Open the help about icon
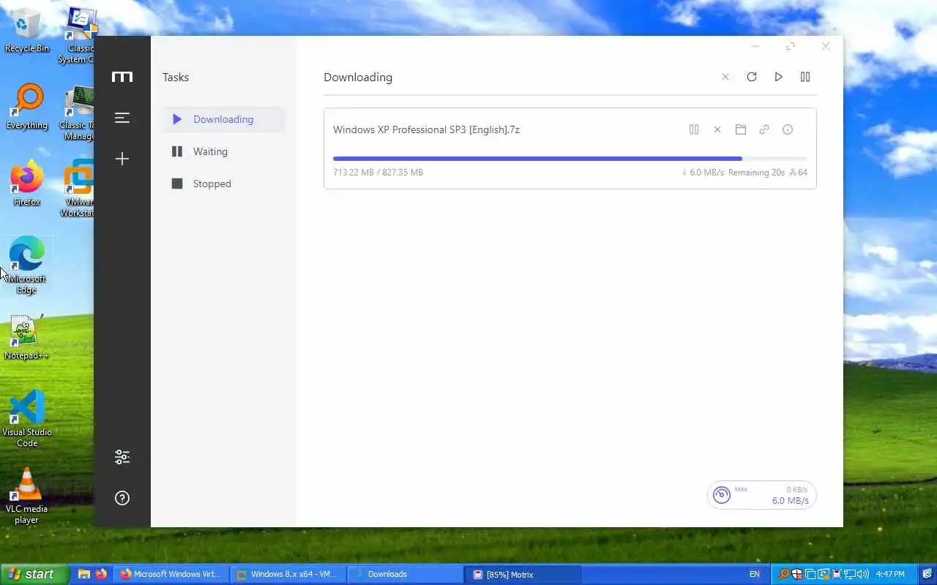Image resolution: width=937 pixels, height=585 pixels. (122, 498)
